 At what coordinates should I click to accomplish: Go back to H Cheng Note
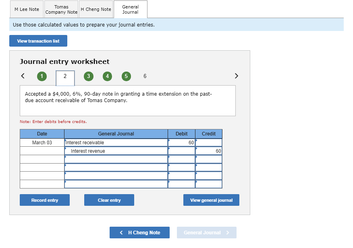coord(139,232)
